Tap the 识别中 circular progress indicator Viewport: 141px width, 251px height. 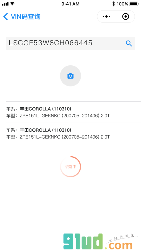pyautogui.click(x=70, y=167)
